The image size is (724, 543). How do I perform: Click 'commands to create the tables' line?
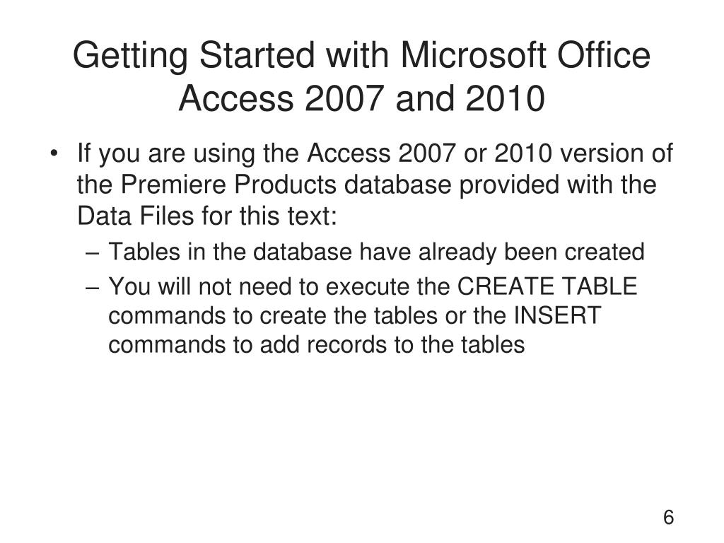click(272, 316)
